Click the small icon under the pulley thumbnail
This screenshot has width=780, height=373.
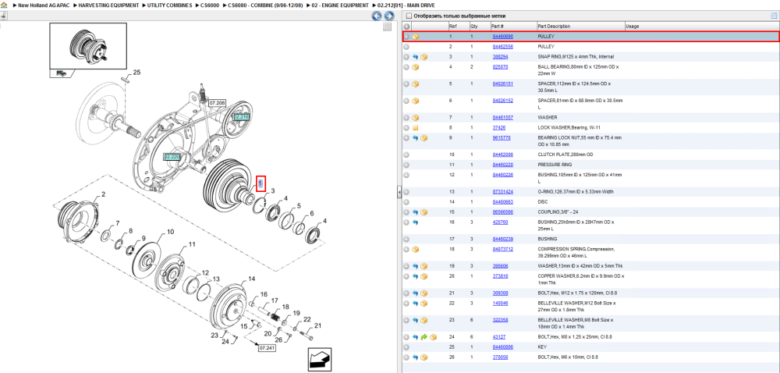[61, 73]
